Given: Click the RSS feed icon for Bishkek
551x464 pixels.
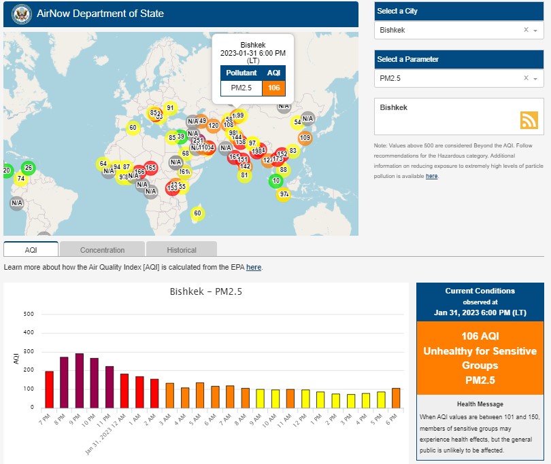Looking at the screenshot, I should pos(529,120).
